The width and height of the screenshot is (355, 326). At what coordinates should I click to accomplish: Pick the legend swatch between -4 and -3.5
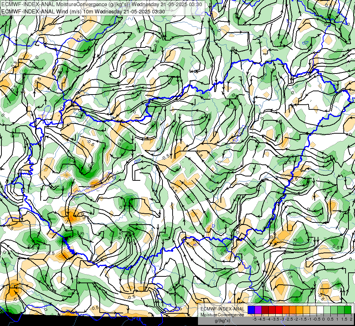[x=272, y=310]
